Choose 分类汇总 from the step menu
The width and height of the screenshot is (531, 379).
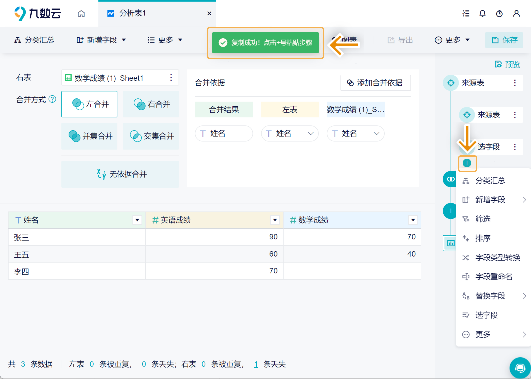click(x=493, y=181)
